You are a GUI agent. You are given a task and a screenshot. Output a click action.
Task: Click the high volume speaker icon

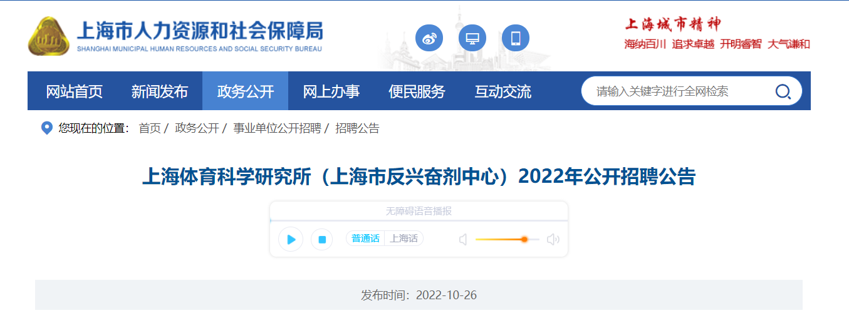553,239
